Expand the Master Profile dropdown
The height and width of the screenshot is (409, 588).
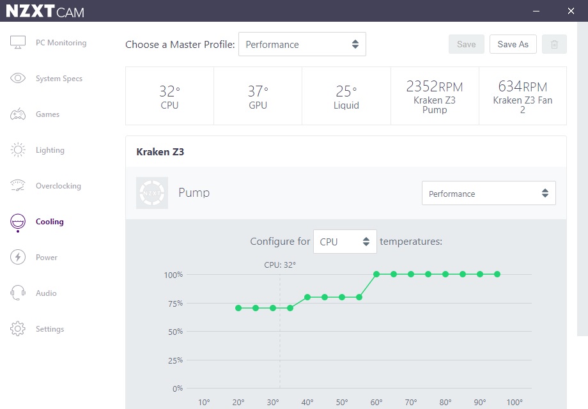tap(302, 44)
